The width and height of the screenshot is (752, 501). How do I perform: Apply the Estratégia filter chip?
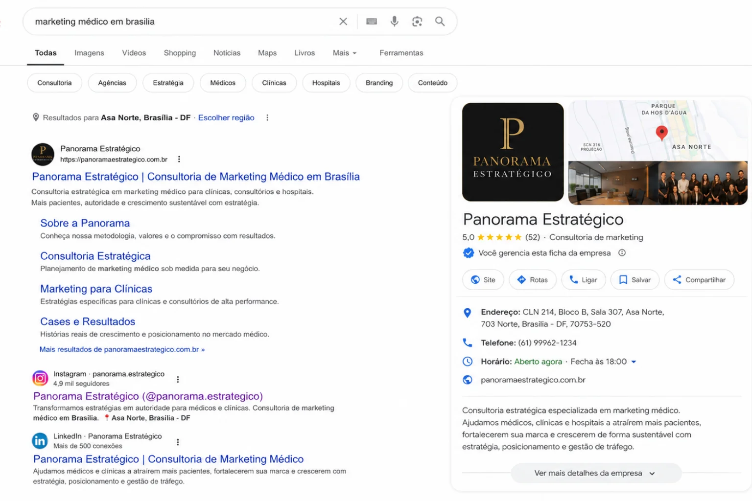click(x=168, y=83)
